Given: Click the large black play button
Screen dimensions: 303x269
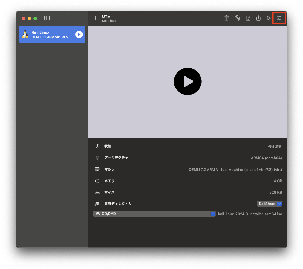Looking at the screenshot, I should pyautogui.click(x=187, y=82).
